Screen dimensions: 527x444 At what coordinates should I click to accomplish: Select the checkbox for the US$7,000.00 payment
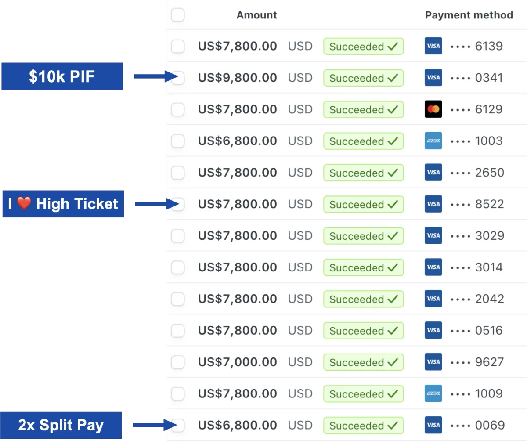point(178,362)
